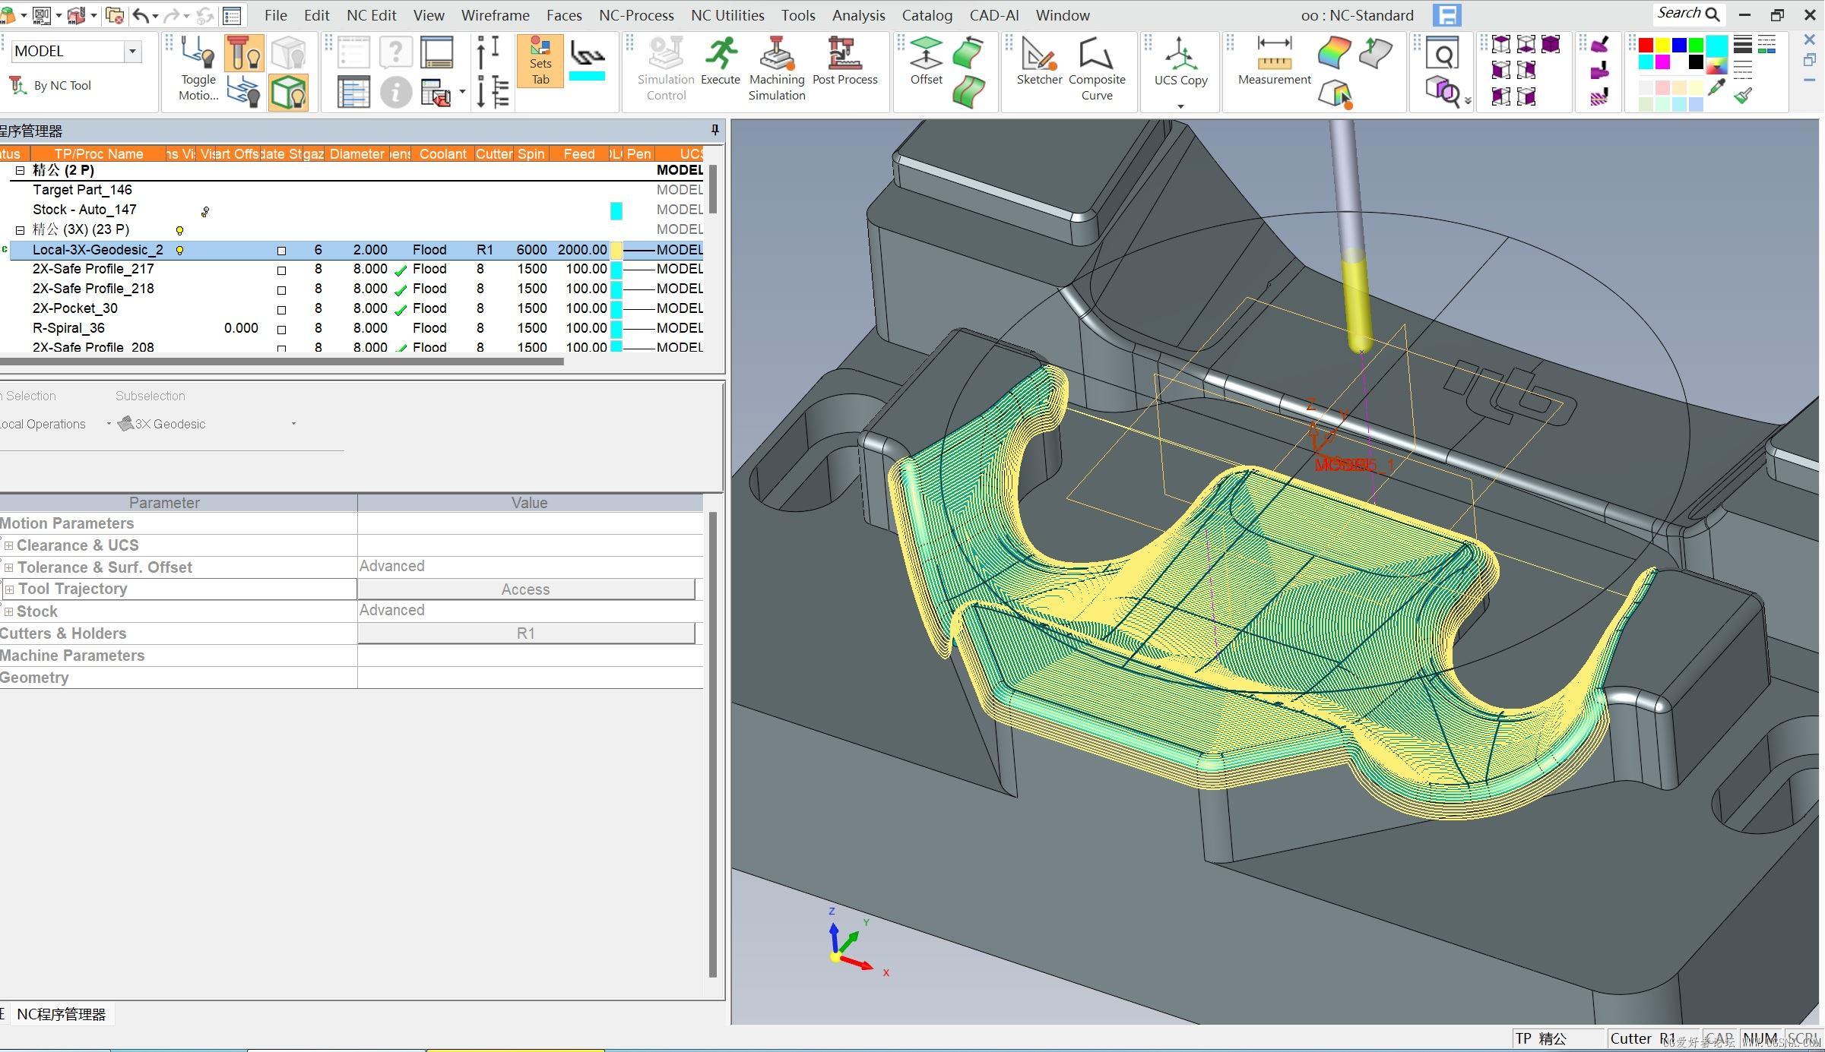
Task: Click the R1 cutter button
Action: [526, 633]
